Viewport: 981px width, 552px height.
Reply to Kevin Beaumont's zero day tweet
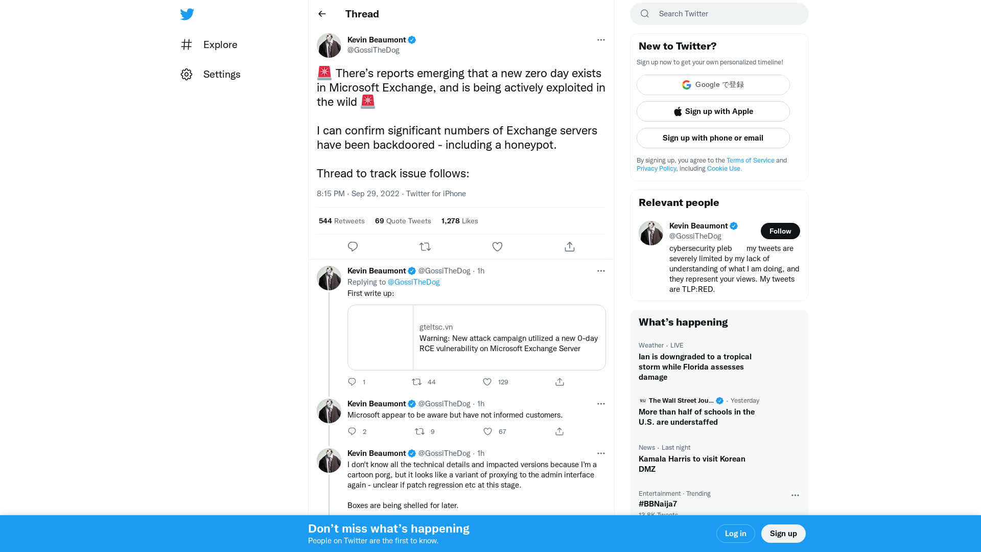pos(353,246)
